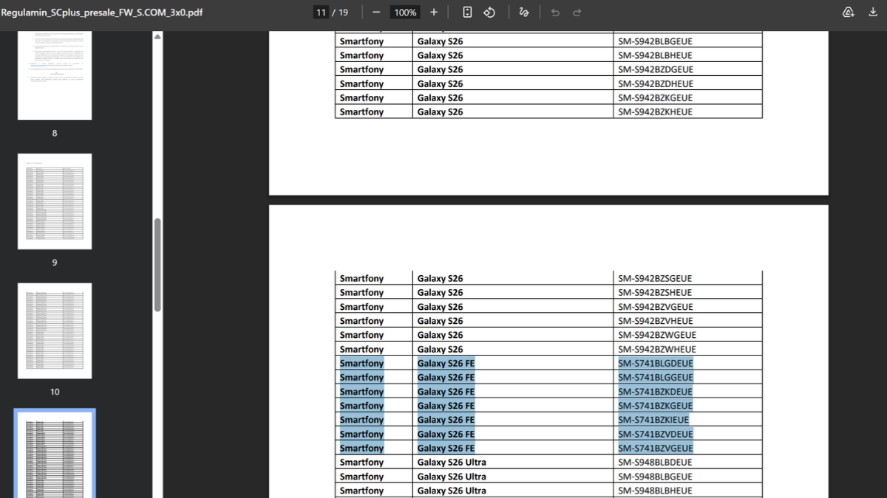Click highlighted code SM-S741BZVGEUE
This screenshot has height=498, width=887.
(655, 448)
